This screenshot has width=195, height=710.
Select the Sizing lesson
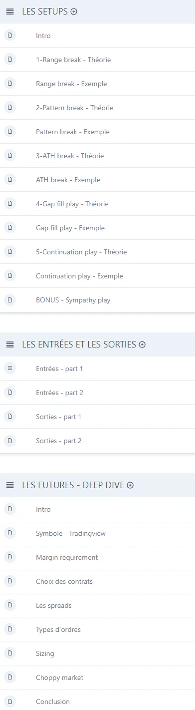click(97, 653)
